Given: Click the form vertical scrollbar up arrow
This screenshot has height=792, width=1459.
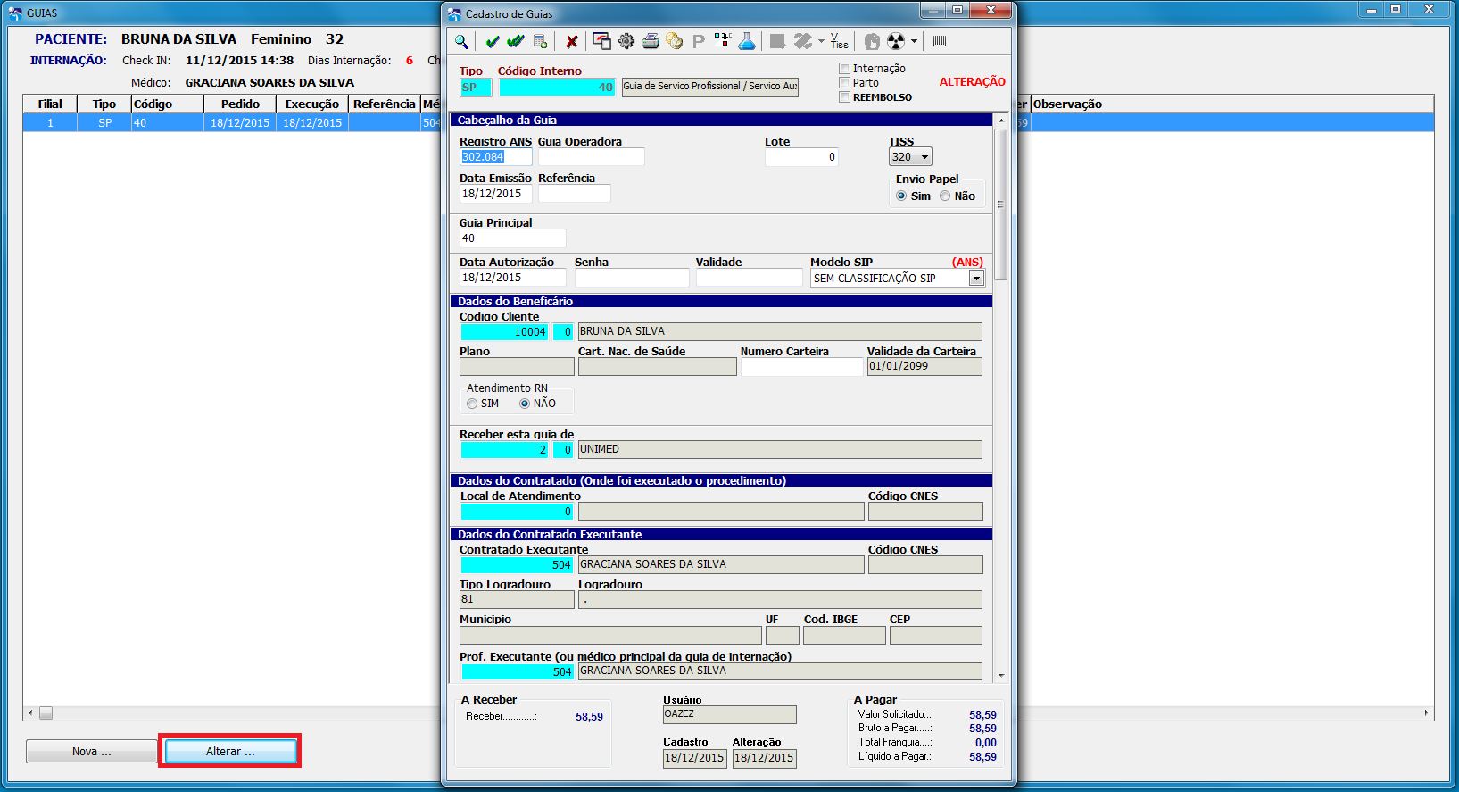Looking at the screenshot, I should (1001, 121).
